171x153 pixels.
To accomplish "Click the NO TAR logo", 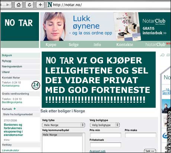I will point(19,23).
